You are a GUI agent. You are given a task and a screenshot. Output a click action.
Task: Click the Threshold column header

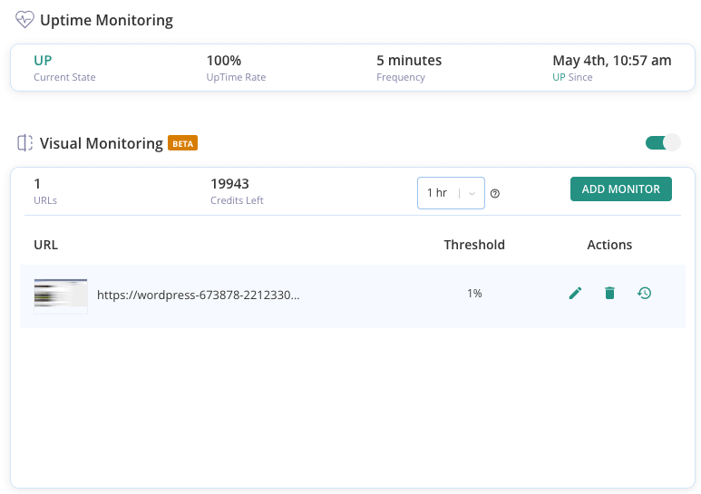coord(474,245)
